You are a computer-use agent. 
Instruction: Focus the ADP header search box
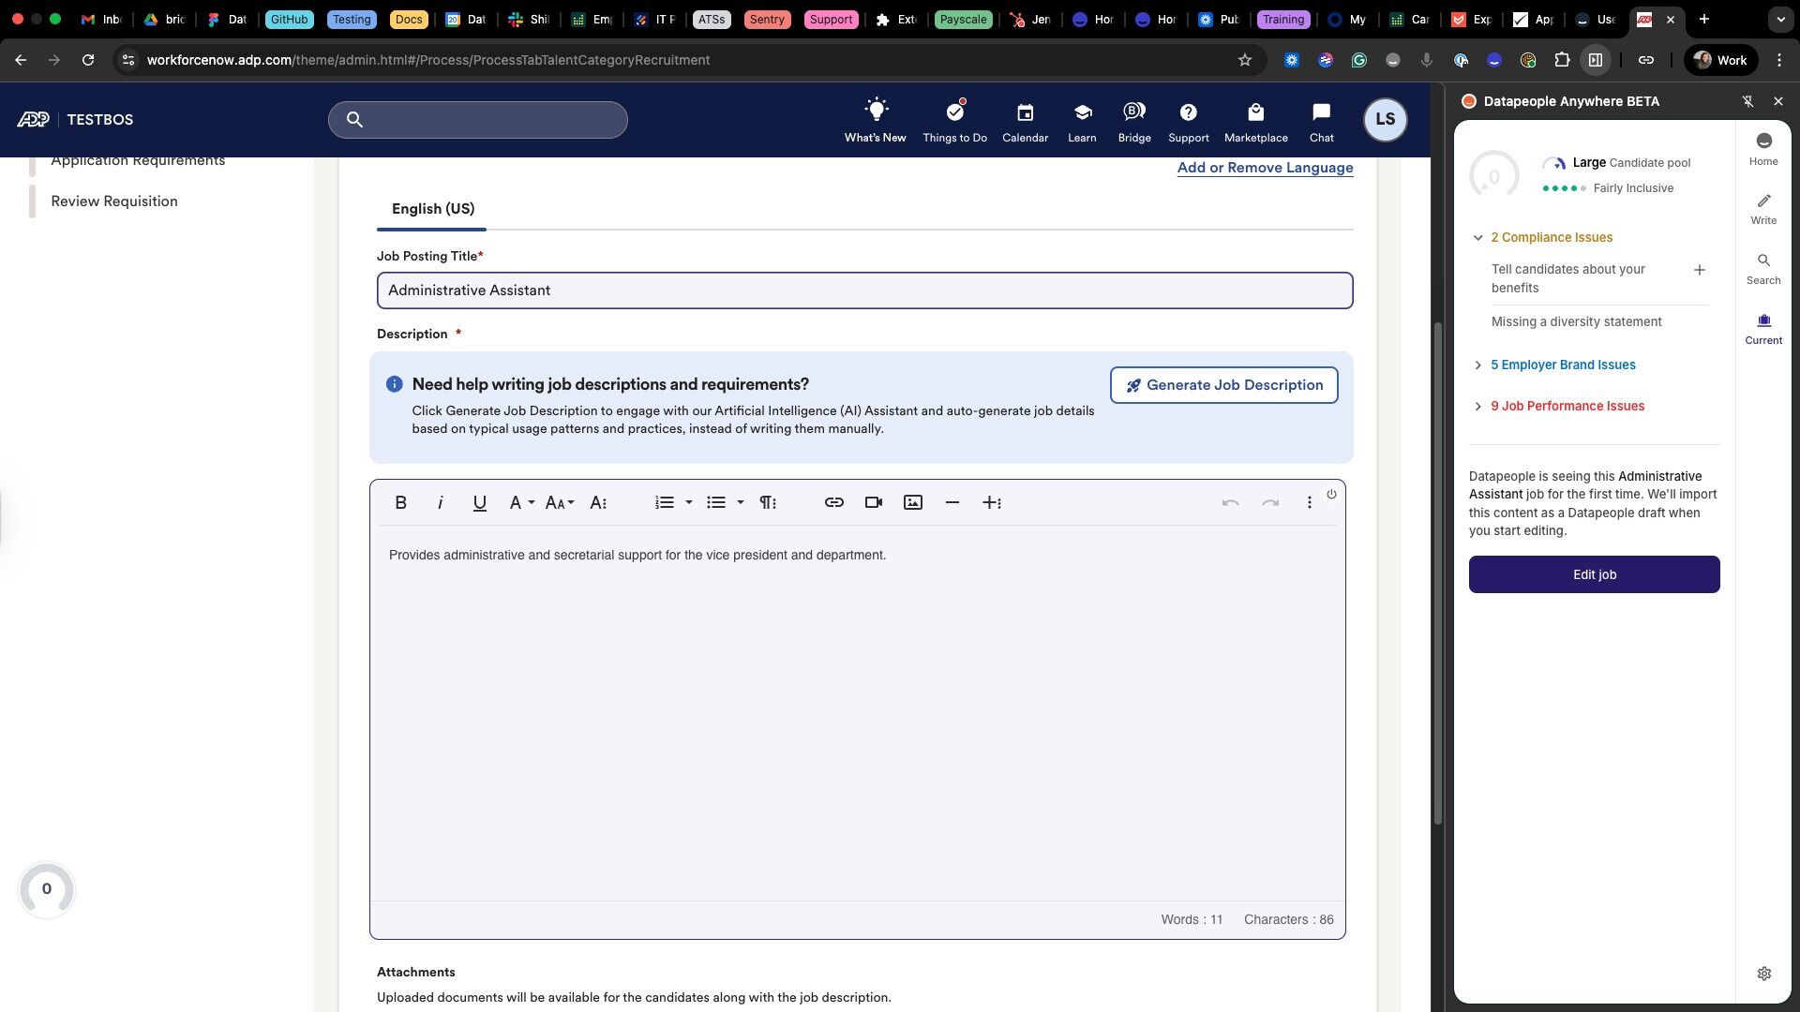click(477, 120)
